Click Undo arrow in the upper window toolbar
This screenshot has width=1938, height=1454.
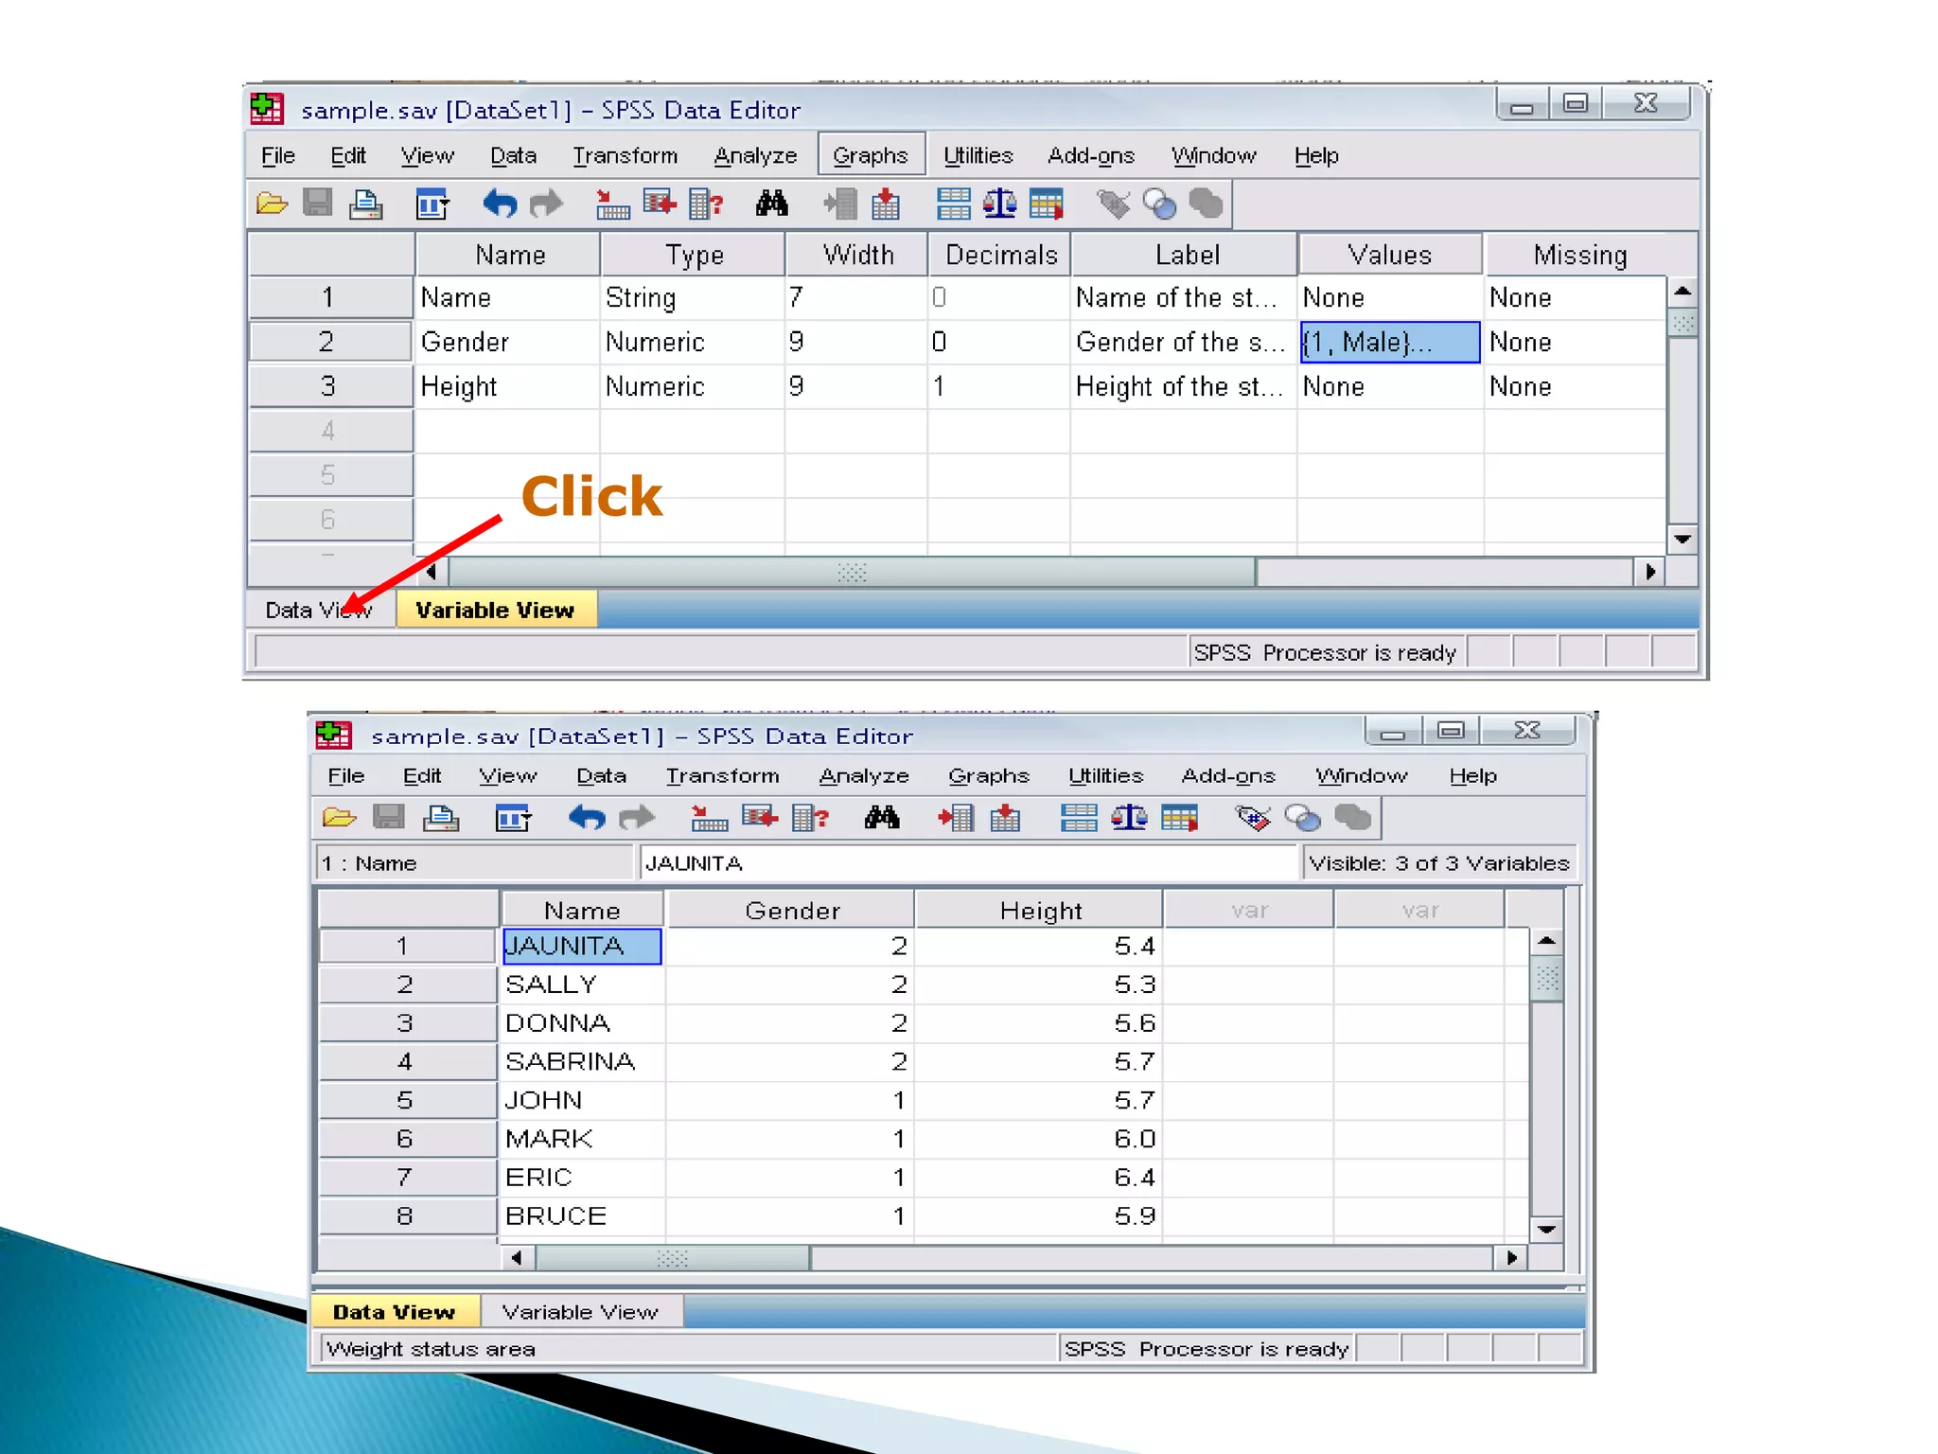pyautogui.click(x=499, y=204)
